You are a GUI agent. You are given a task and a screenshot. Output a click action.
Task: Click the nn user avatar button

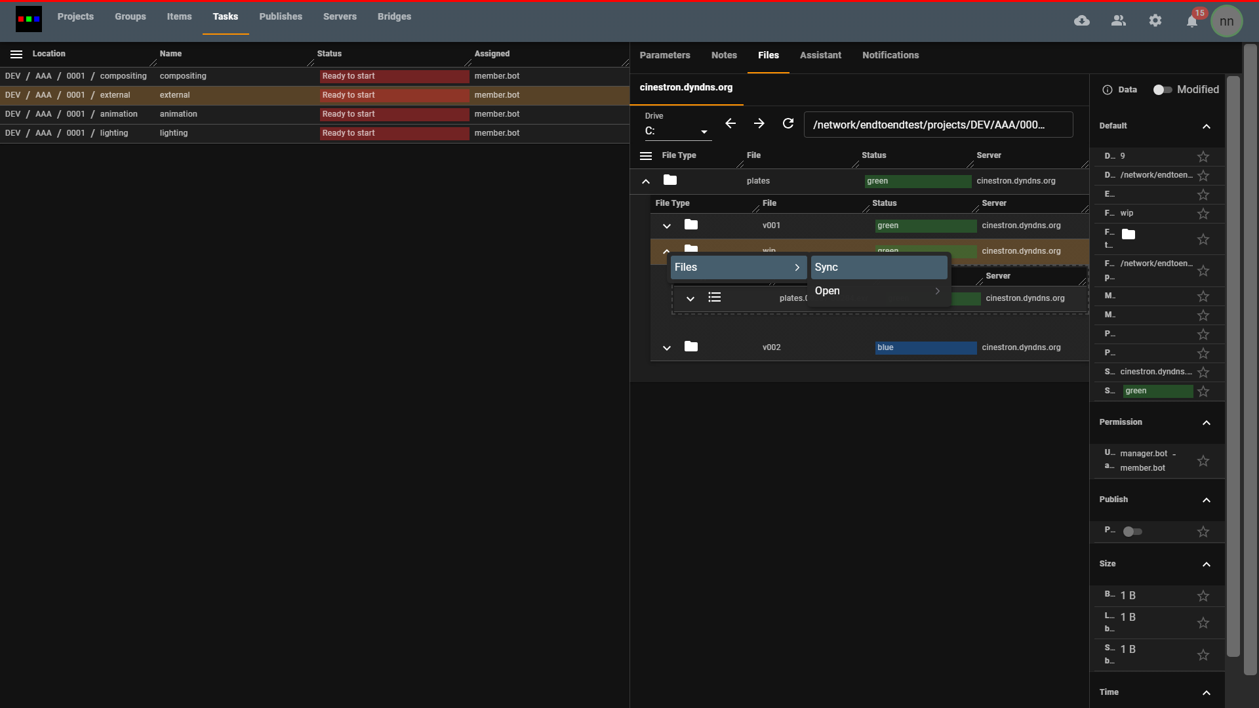1226,21
